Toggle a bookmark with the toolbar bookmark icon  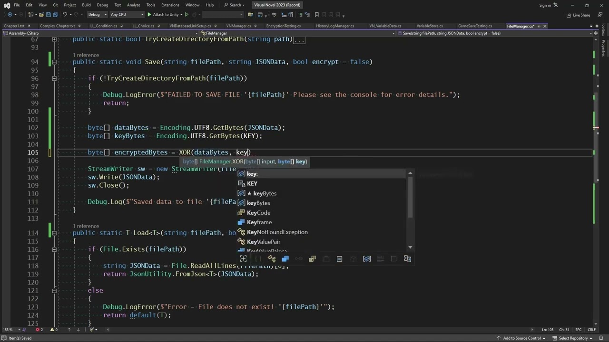316,15
